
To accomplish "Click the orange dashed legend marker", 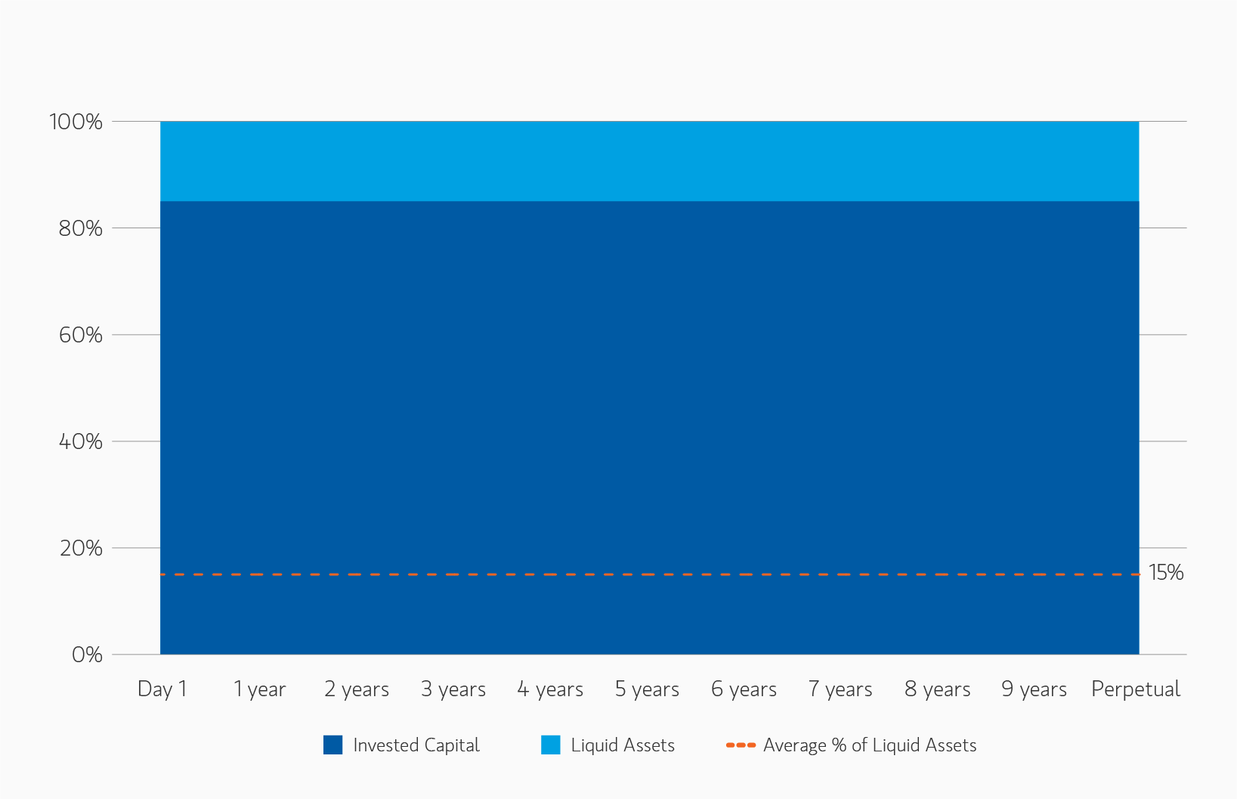I will (x=741, y=745).
